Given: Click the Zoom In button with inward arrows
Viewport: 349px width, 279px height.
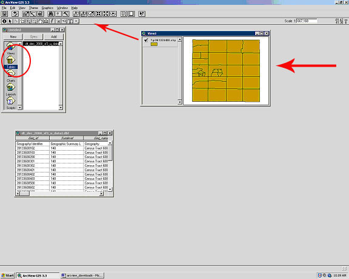Looking at the screenshot, I should (98, 14).
